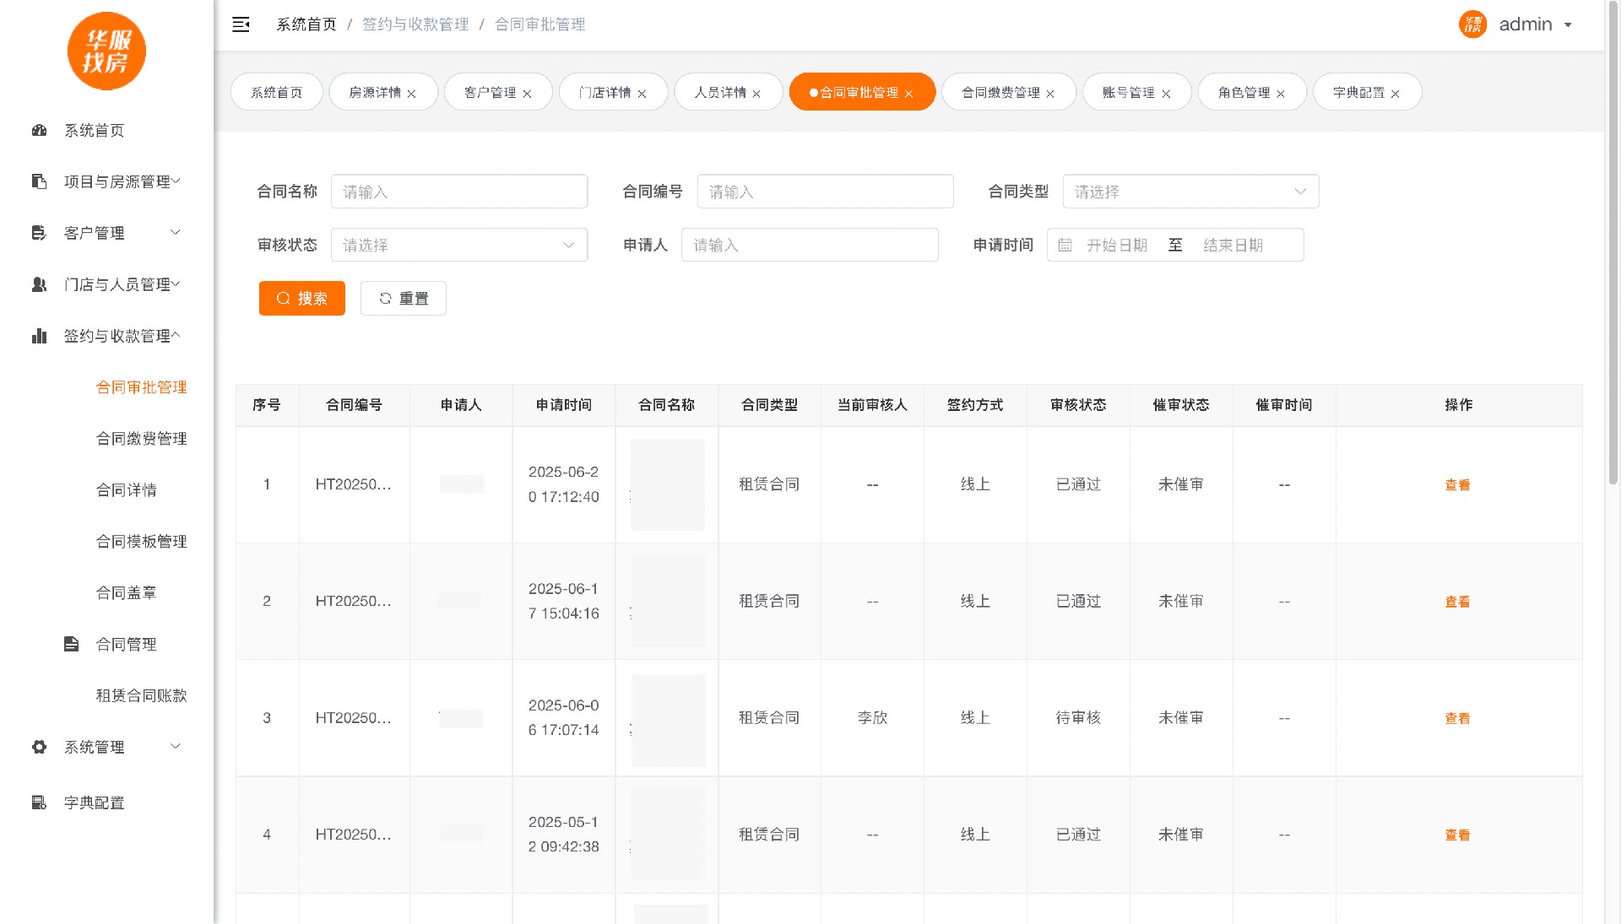Click the 字典配置 sidebar icon
1621x924 pixels.
pos(39,802)
